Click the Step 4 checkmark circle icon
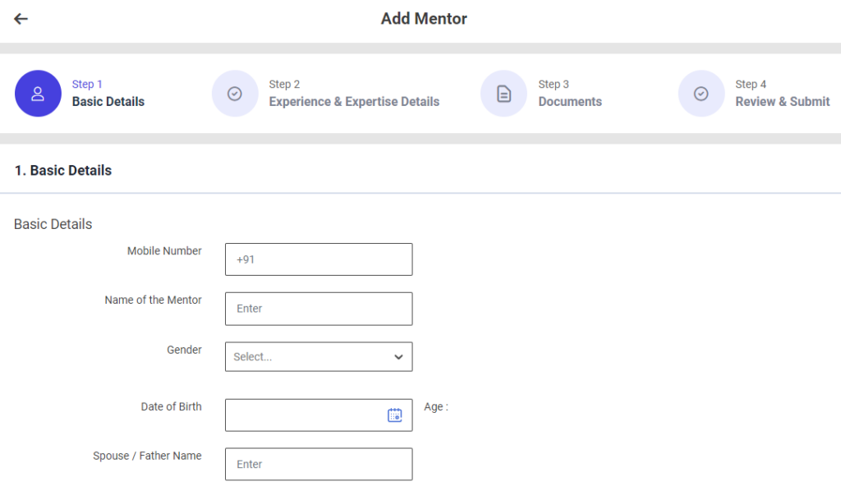 pyautogui.click(x=701, y=94)
